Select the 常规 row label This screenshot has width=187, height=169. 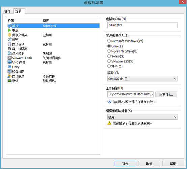pyautogui.click(x=15, y=26)
